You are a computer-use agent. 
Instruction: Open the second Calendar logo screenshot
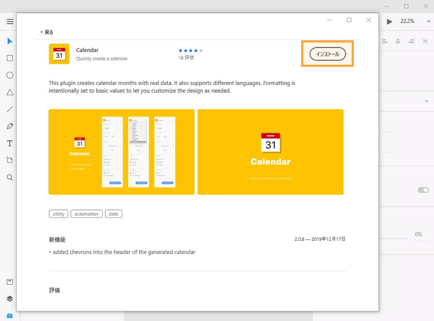pyautogui.click(x=271, y=152)
